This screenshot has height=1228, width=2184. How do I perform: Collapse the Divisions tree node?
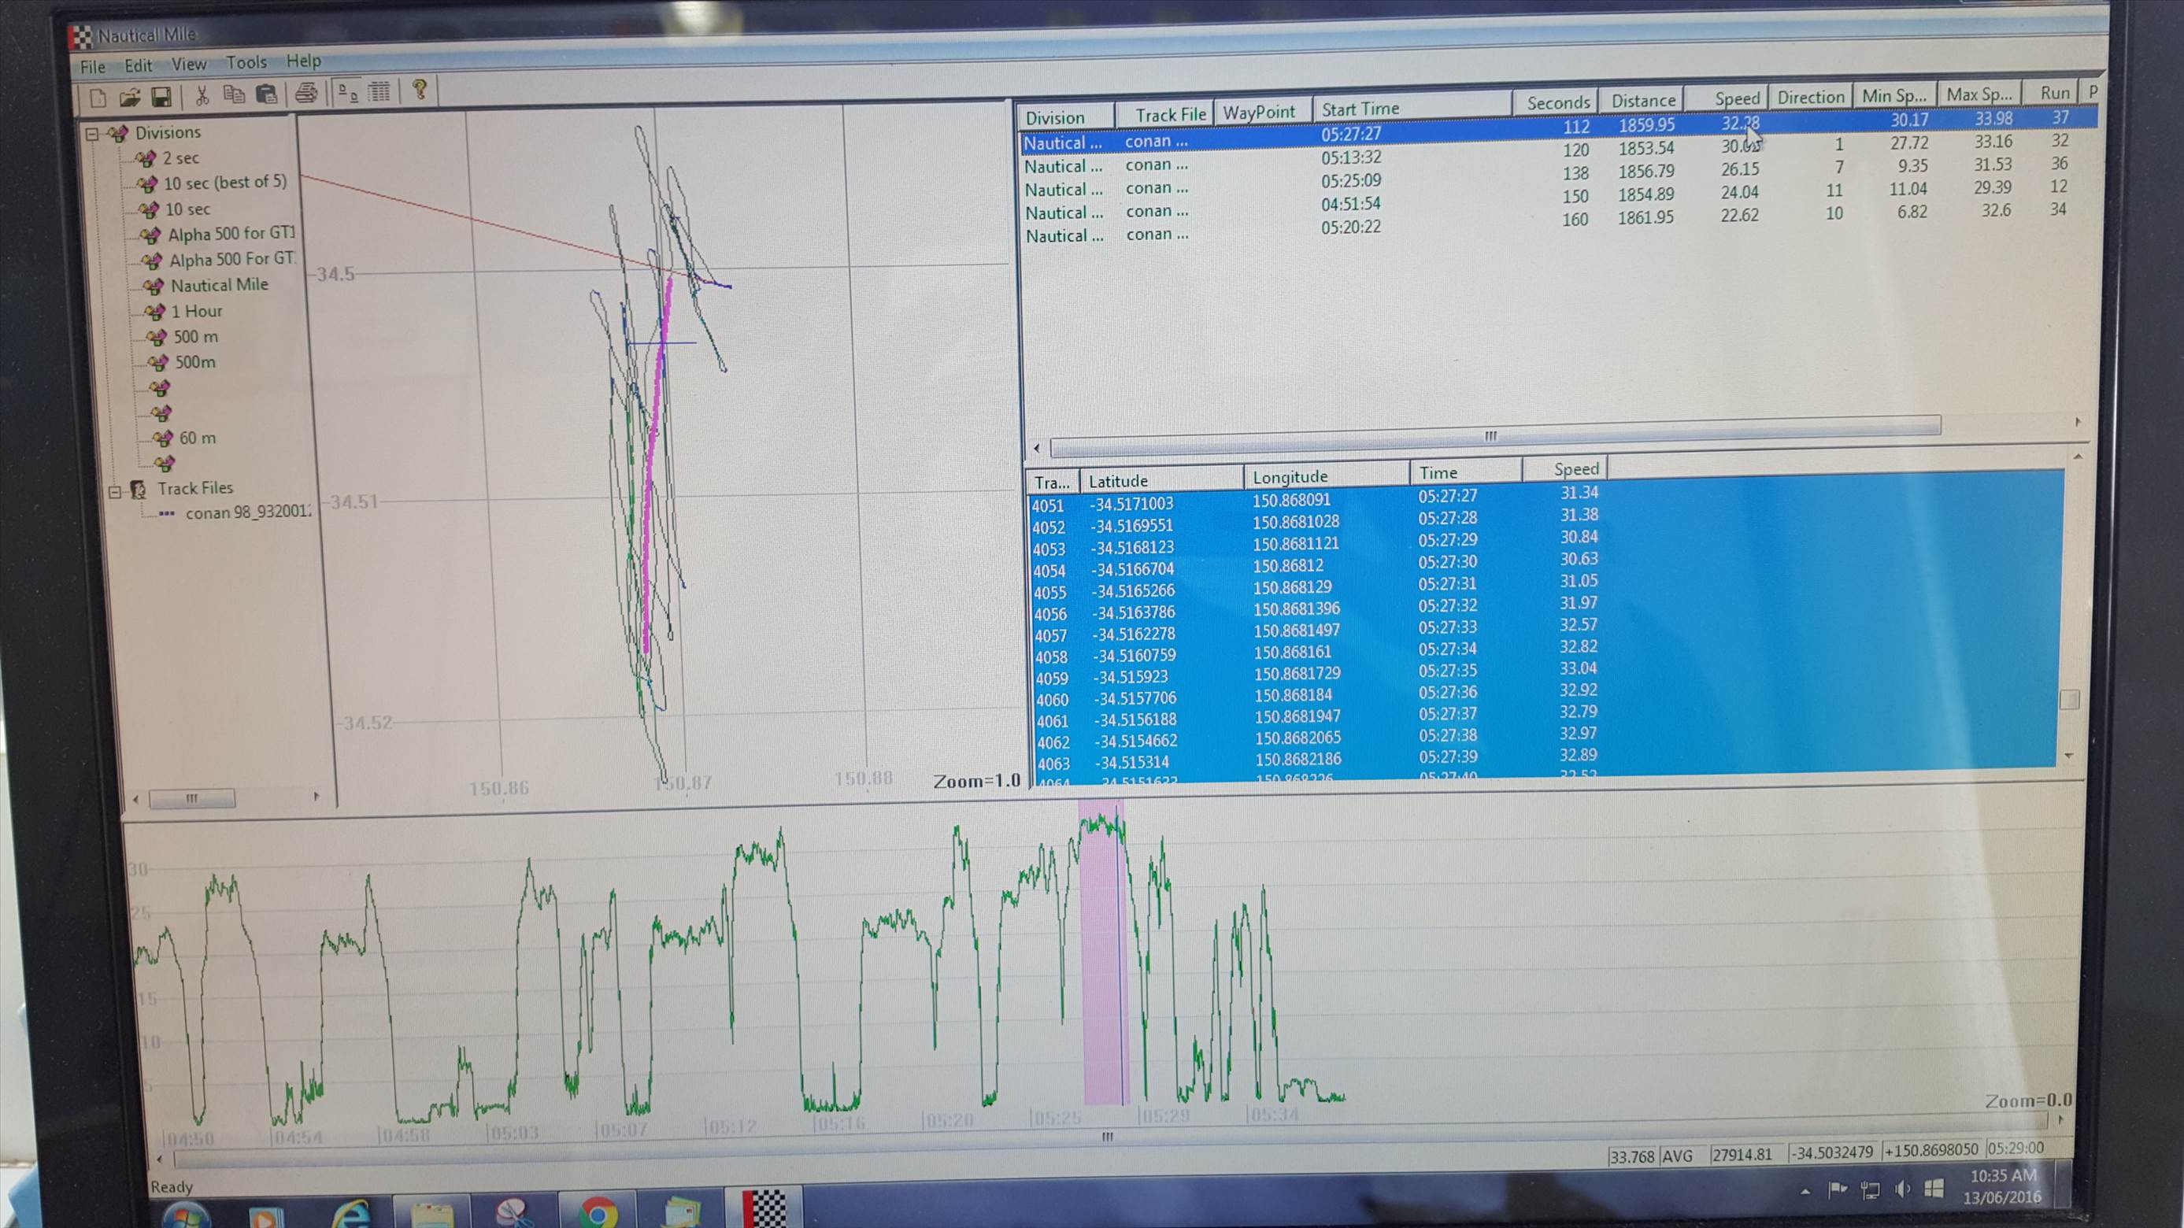point(91,134)
